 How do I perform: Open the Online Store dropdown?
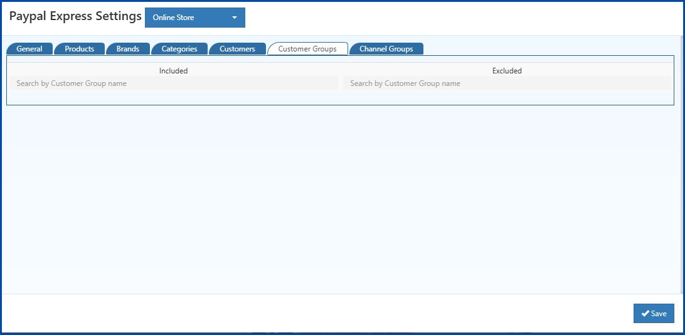(195, 18)
